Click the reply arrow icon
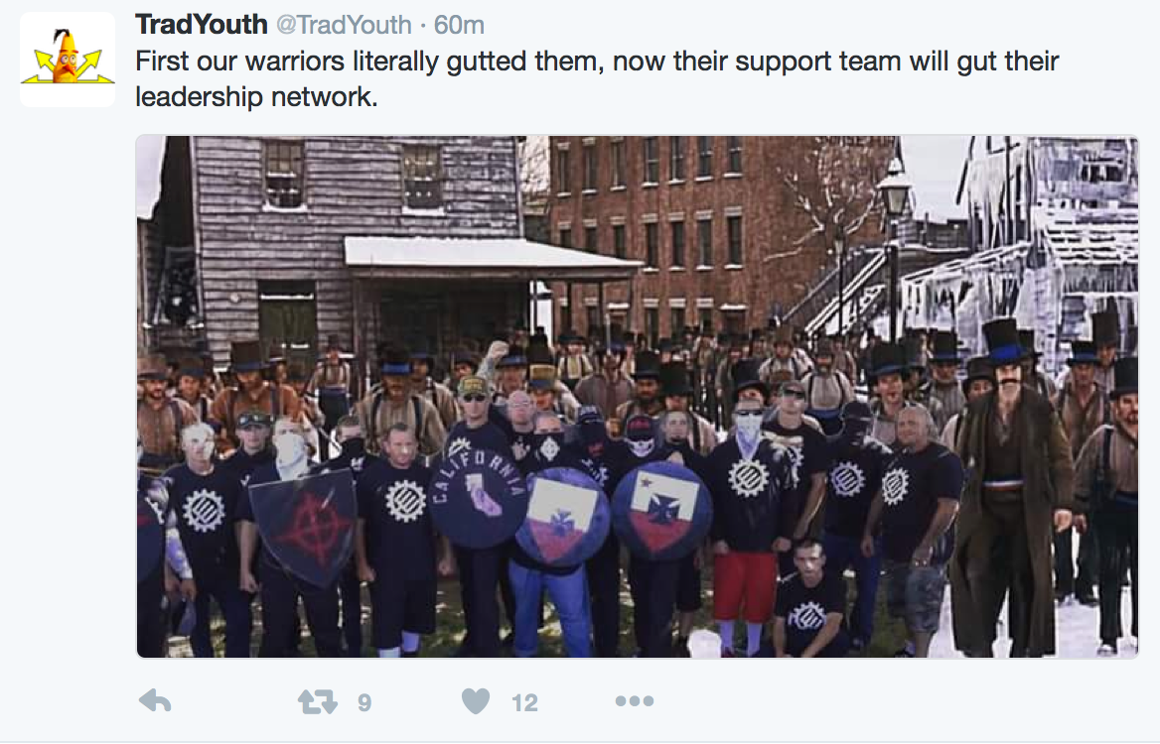1160x744 pixels. click(155, 701)
